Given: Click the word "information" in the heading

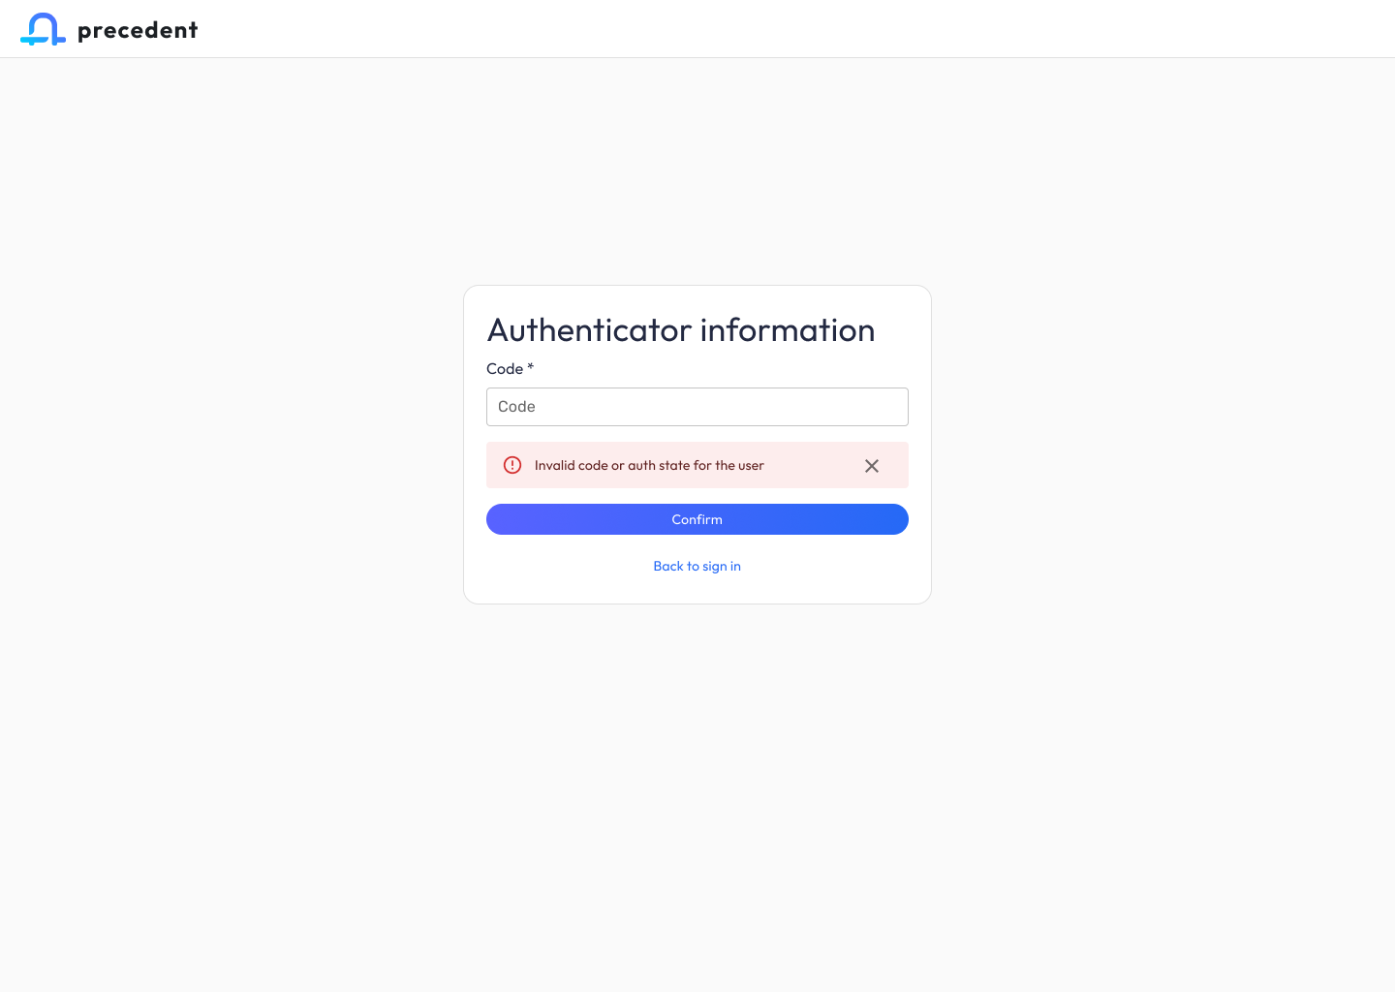Looking at the screenshot, I should point(788,330).
